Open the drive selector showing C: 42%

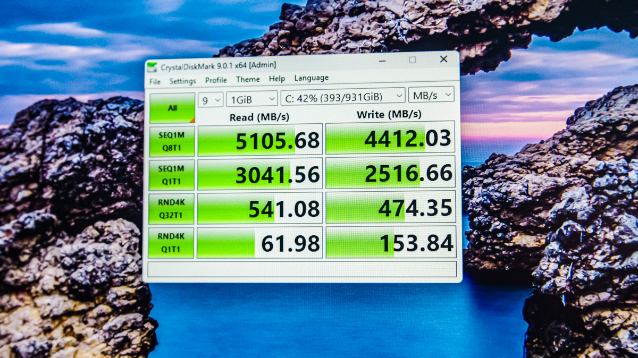pos(343,96)
